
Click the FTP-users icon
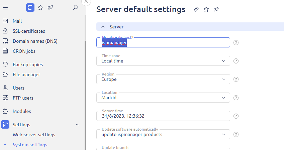(x=5, y=98)
